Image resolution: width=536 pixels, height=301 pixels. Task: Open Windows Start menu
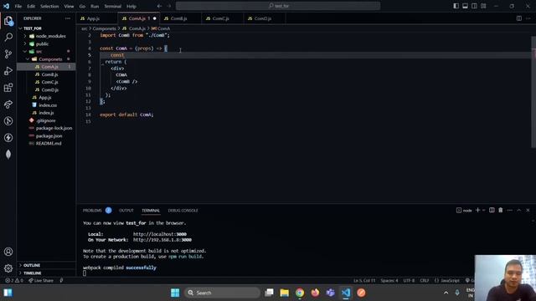tap(175, 293)
